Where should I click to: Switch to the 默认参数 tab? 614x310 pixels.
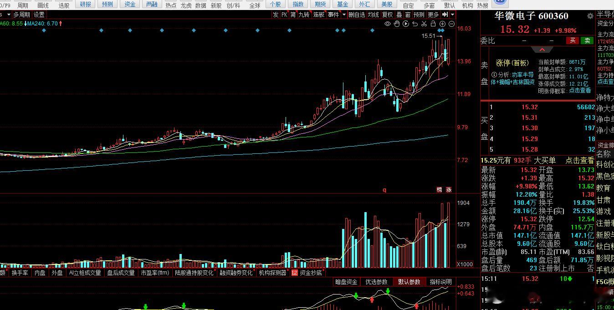tap(409, 282)
